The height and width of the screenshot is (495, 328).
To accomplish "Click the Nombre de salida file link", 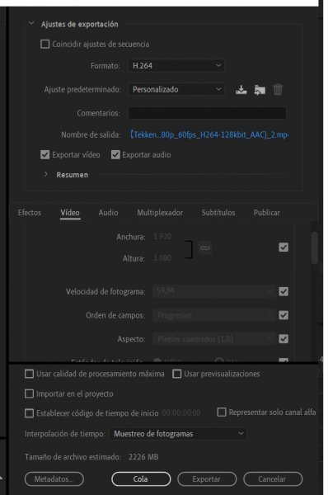I will click(x=209, y=134).
